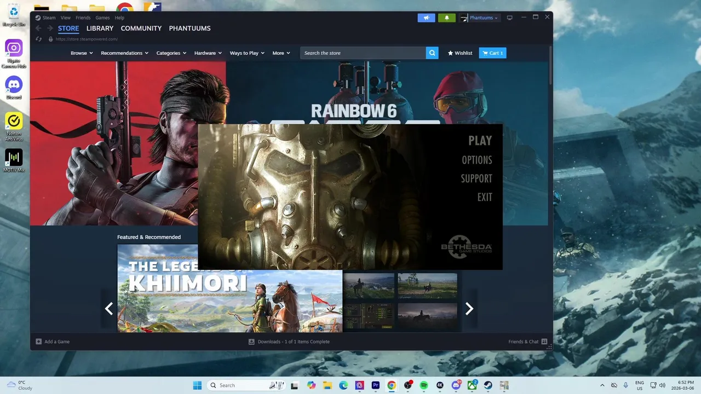Open Copilot from the taskbar
The width and height of the screenshot is (701, 394).
click(x=312, y=385)
